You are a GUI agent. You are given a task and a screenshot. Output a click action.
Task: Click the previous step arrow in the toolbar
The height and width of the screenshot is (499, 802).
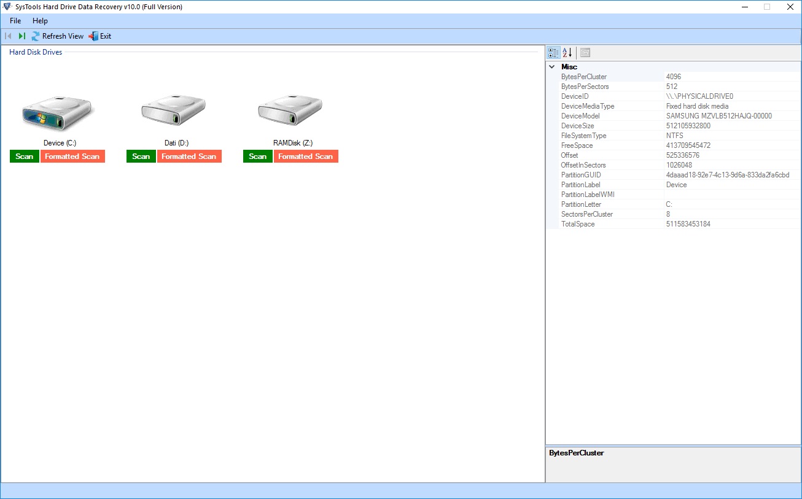click(x=9, y=36)
